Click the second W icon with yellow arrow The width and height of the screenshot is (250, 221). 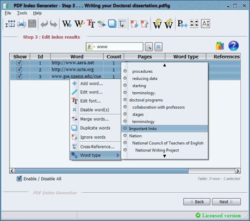point(168,24)
